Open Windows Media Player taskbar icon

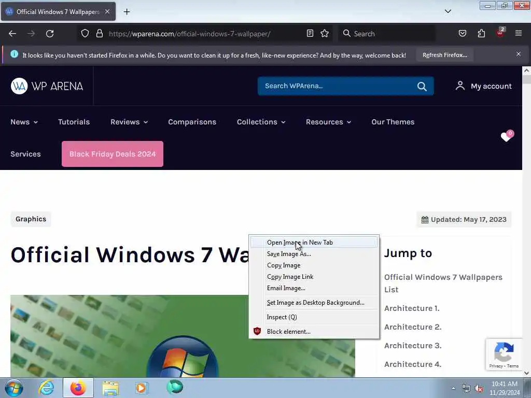click(141, 388)
